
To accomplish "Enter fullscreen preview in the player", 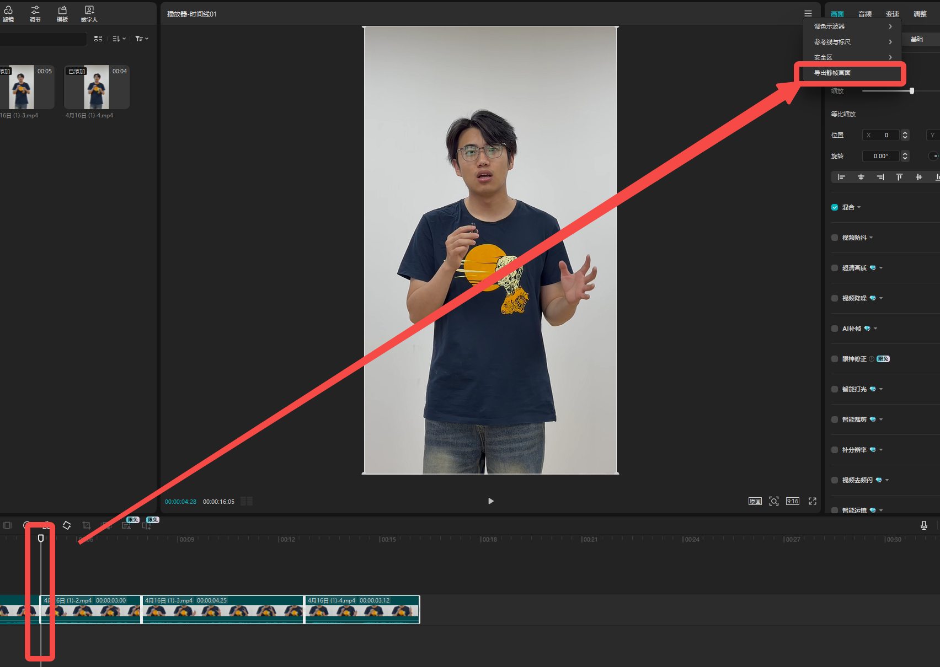I will 812,501.
